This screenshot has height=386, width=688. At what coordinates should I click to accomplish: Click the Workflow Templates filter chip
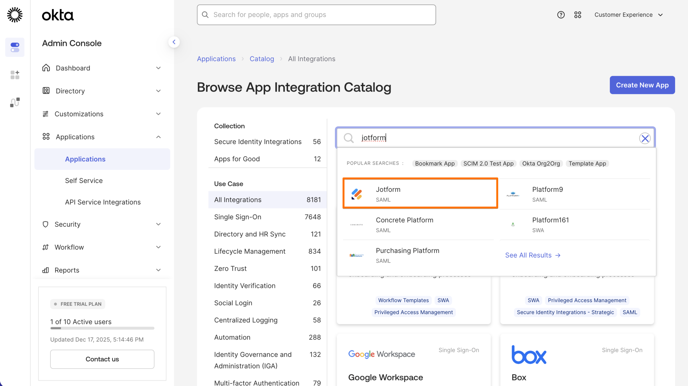[403, 300]
